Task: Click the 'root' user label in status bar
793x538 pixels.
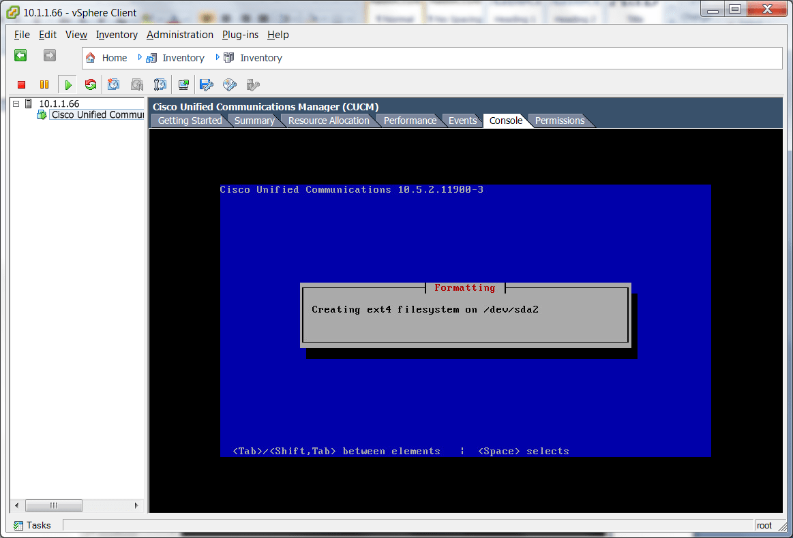Action: (764, 525)
